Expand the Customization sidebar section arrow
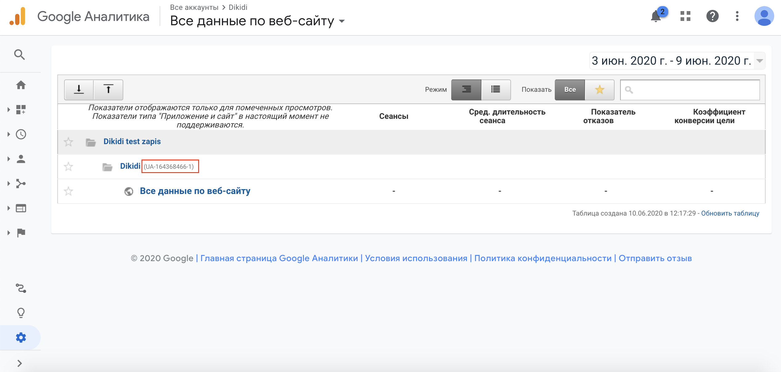Image resolution: width=781 pixels, height=372 pixels. coord(9,109)
